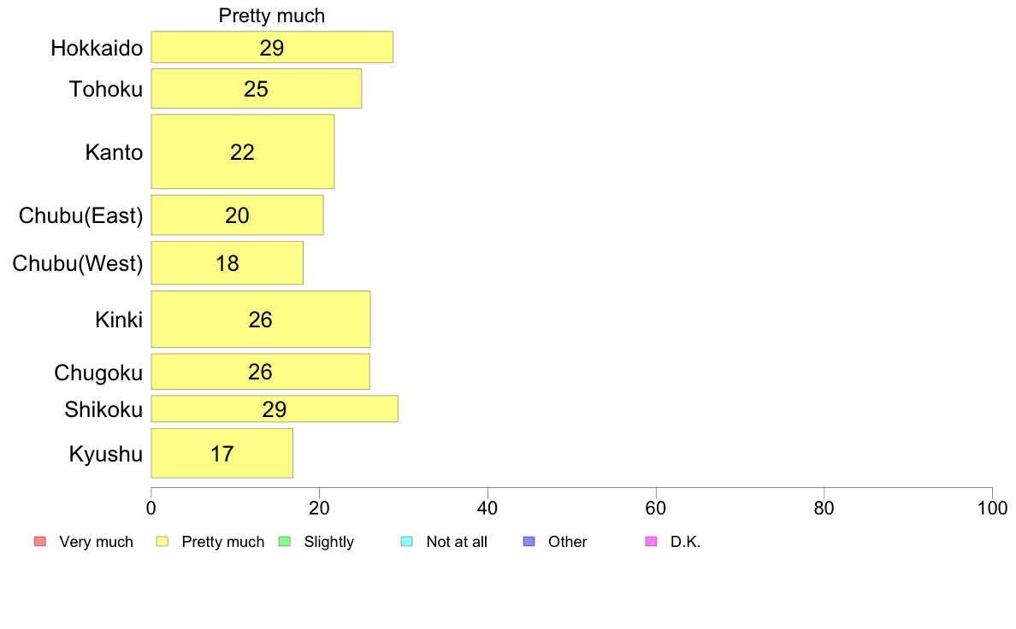Select the Hokkaido axis label
1016x629 pixels.
click(x=97, y=48)
